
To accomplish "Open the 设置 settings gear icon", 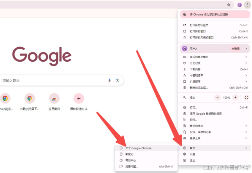I will [x=184, y=154].
